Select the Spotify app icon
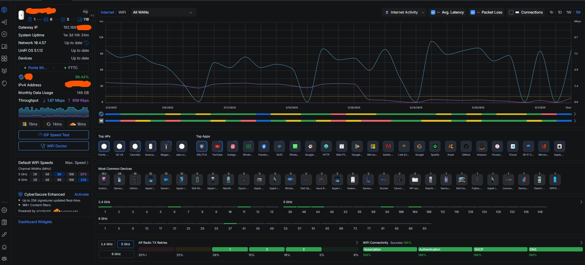The width and height of the screenshot is (585, 265). 435,146
